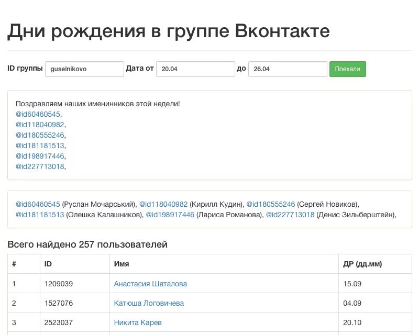Open @id181181513 link in the congratulation list
419x335 pixels.
click(x=40, y=146)
